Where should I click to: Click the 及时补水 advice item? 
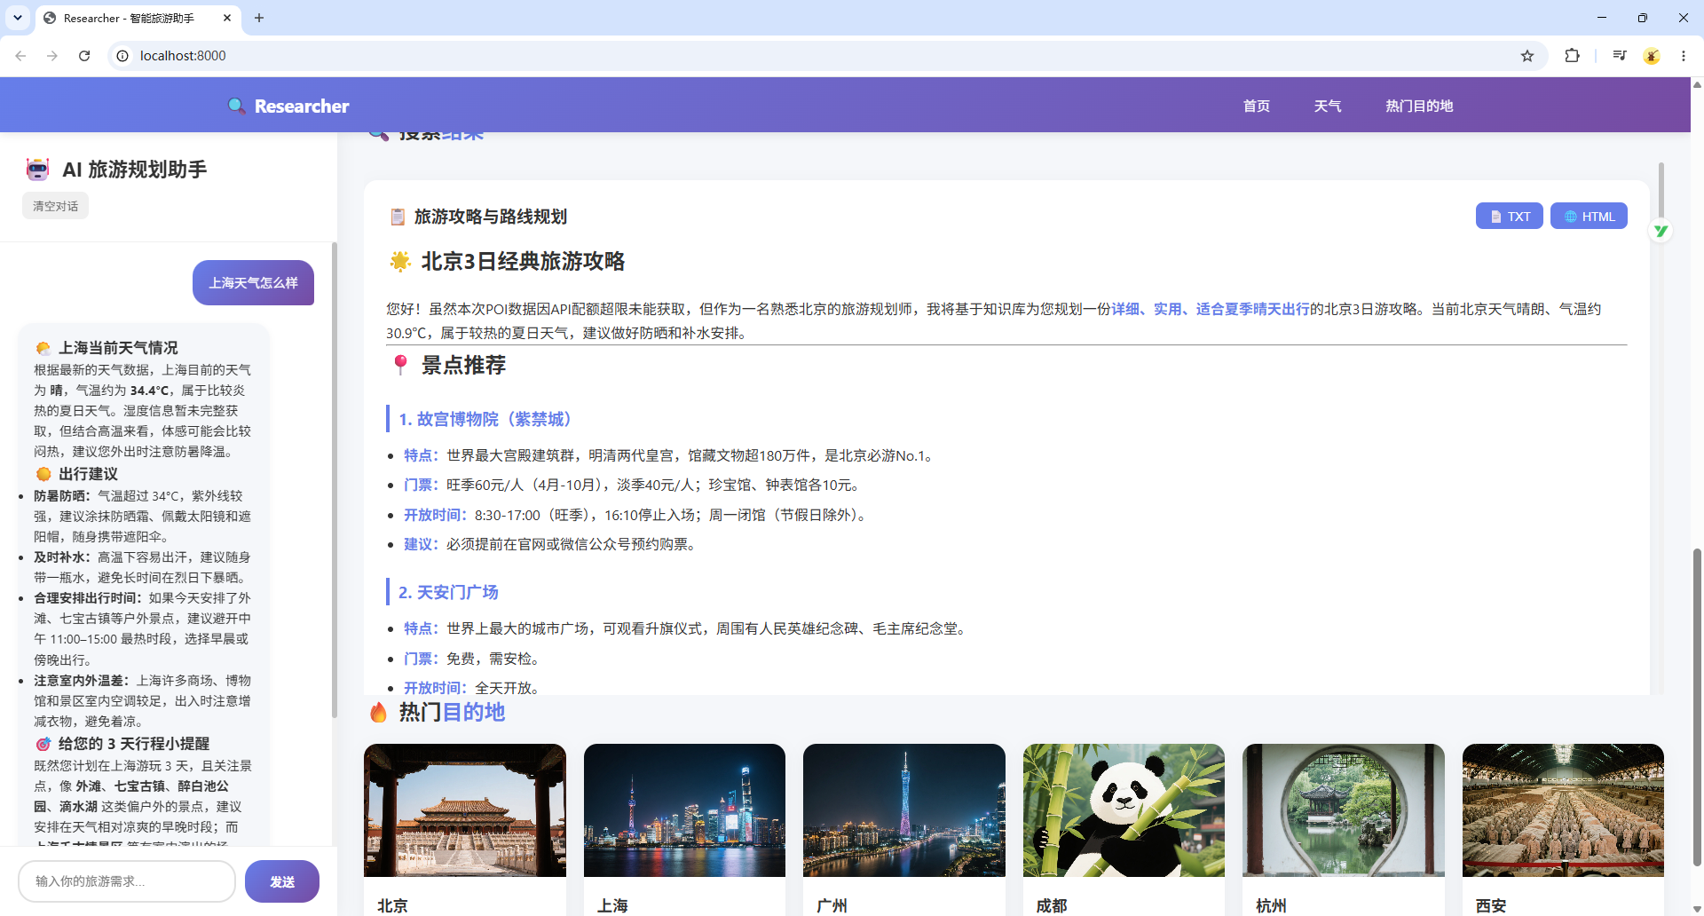[x=142, y=567]
